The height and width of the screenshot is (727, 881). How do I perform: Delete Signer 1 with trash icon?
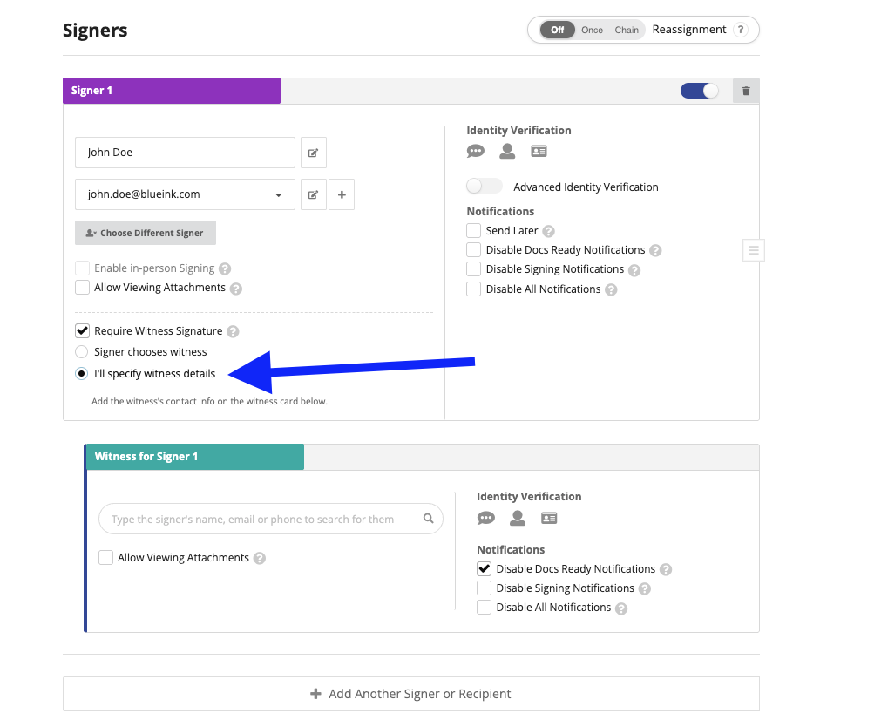point(746,91)
